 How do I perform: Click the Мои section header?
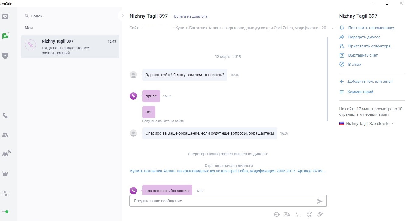(29, 28)
